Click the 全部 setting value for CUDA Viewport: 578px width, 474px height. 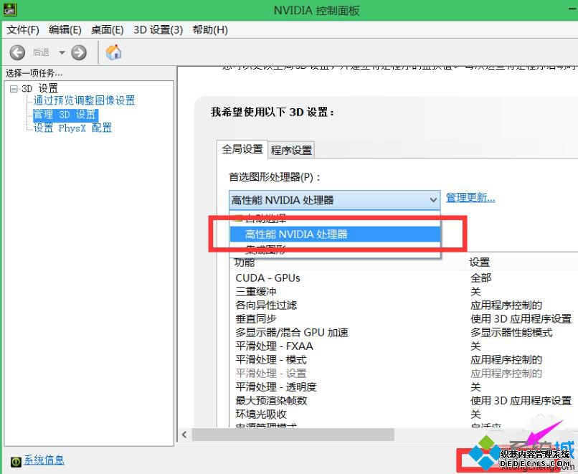click(481, 278)
